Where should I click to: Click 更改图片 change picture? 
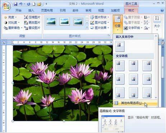(32, 23)
